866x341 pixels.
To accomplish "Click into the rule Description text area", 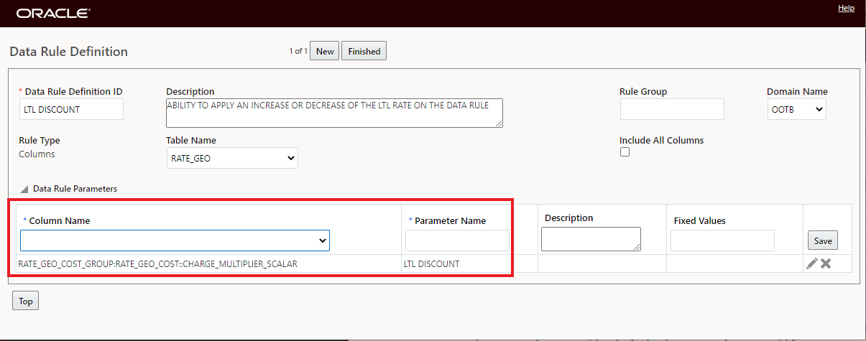I will 333,112.
